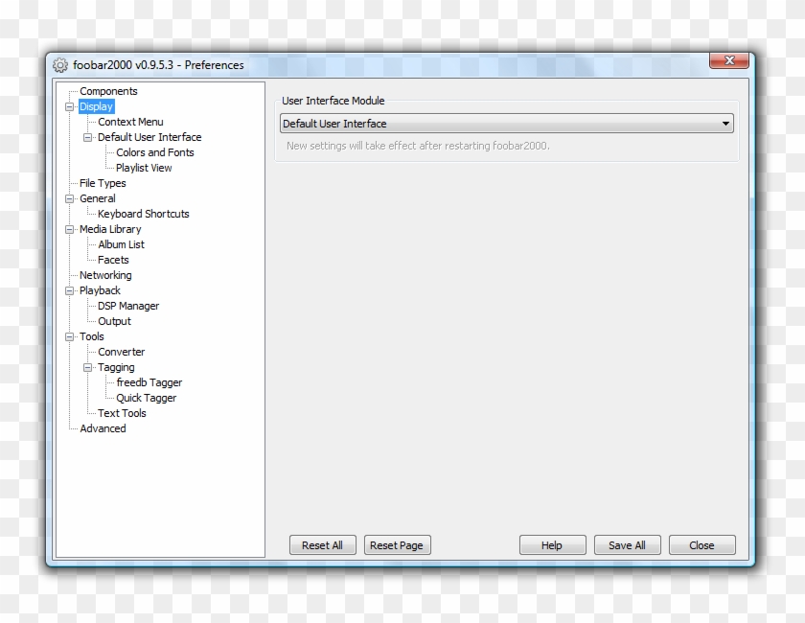This screenshot has height=623, width=805.
Task: Open the Playlist View preferences
Action: [144, 168]
